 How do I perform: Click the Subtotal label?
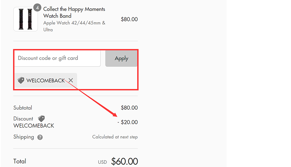pyautogui.click(x=23, y=107)
